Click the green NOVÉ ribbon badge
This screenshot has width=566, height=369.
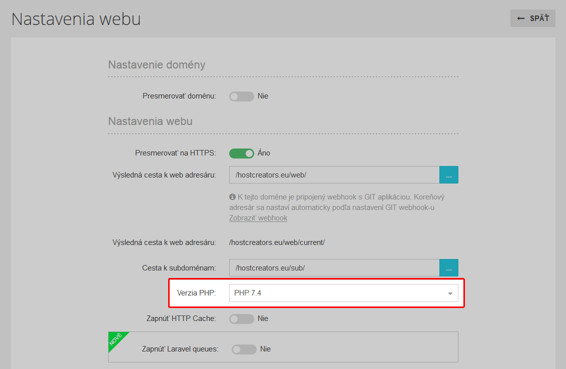[x=116, y=339]
